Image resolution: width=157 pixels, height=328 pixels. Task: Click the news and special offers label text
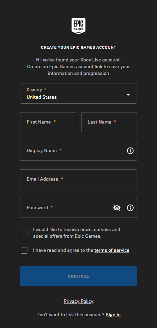click(x=76, y=233)
